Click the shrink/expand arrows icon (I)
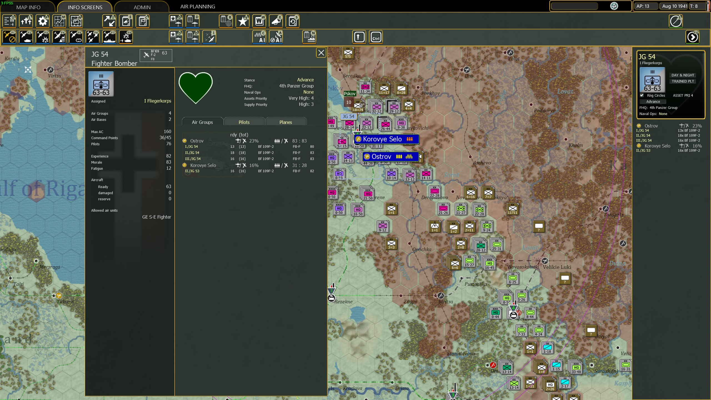 coord(109,21)
